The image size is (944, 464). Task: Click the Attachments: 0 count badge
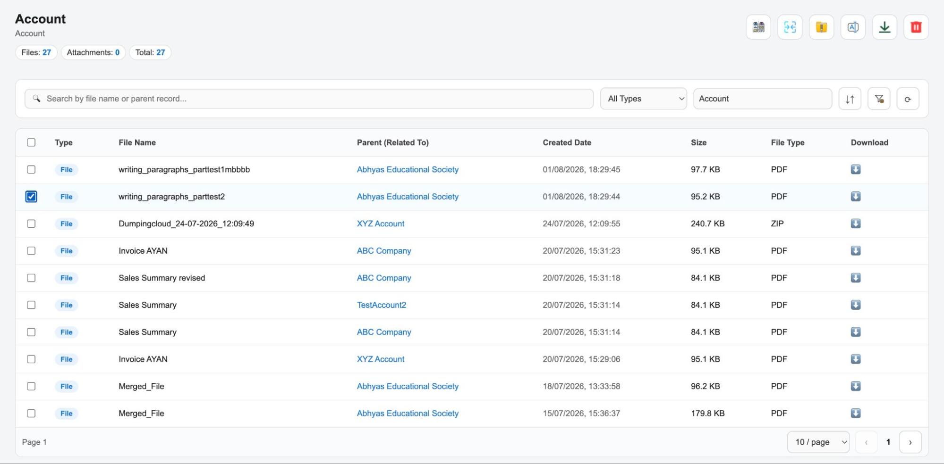pos(93,52)
